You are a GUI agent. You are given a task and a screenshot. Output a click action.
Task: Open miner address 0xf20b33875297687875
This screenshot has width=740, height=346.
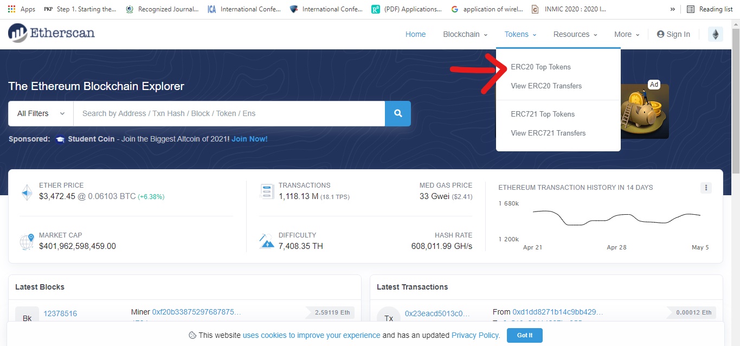click(196, 312)
